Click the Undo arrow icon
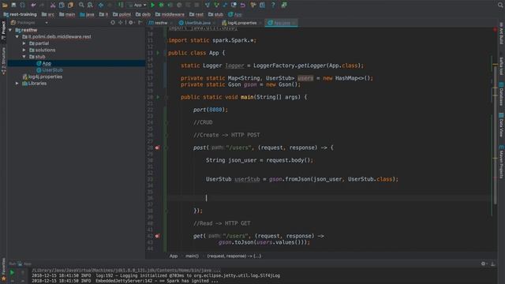 (x=33, y=5)
